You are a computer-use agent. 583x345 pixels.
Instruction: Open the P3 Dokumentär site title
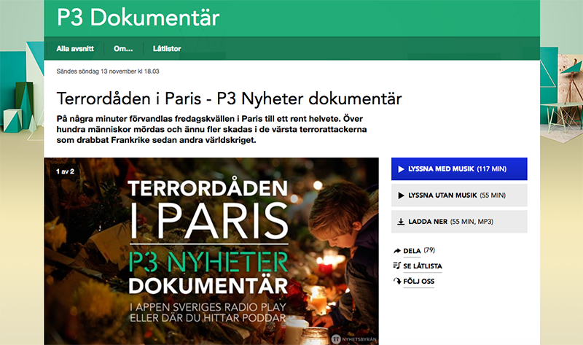(x=138, y=18)
